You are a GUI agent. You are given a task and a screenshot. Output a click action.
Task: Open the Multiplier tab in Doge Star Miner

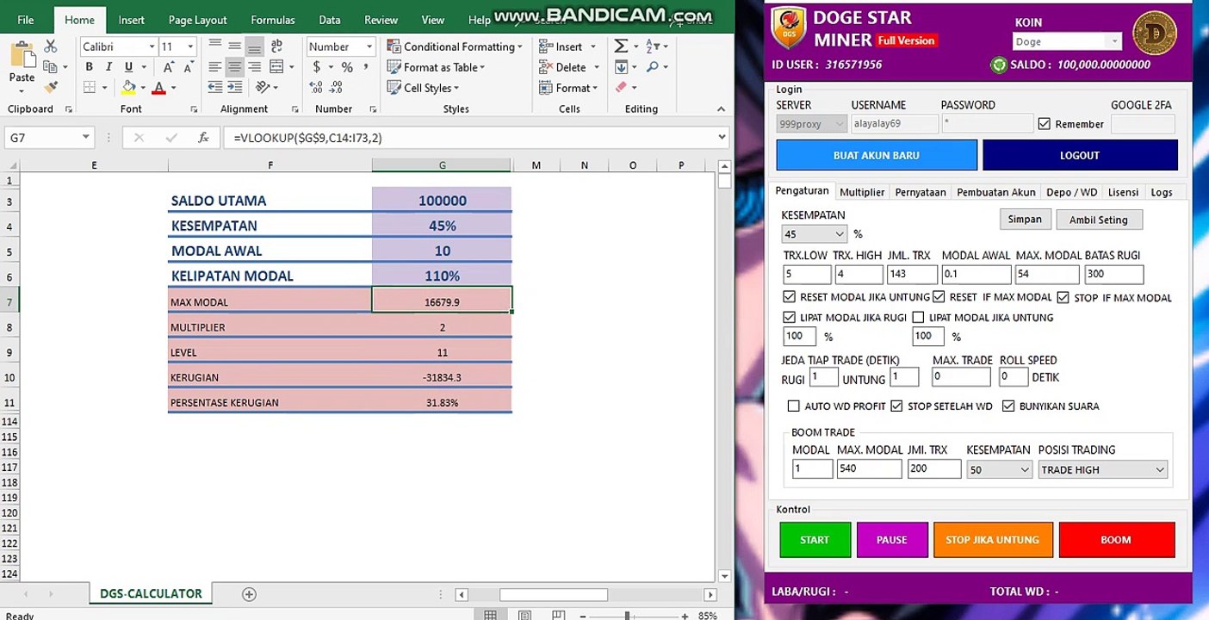(862, 192)
